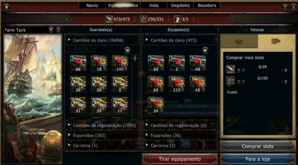The height and width of the screenshot is (165, 298).
Task: Open the Farm Tank configuration dropdown
Action: [51, 30]
